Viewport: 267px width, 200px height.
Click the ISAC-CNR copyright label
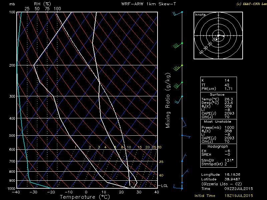click(x=252, y=4)
